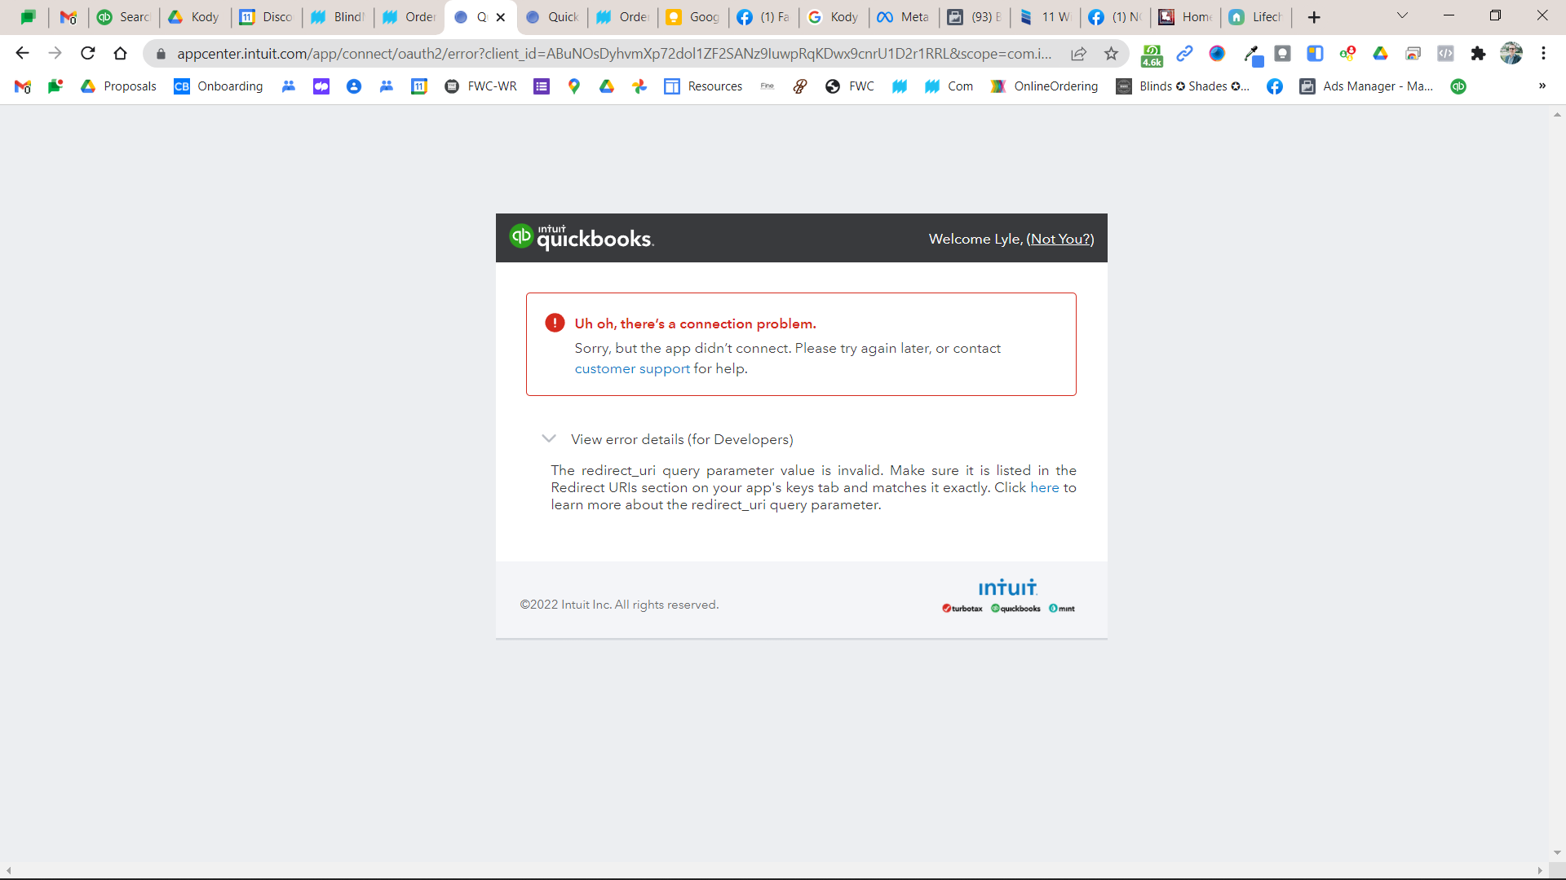Click the share page icon in address bar
Screen dimensions: 1566x880
[x=1078, y=54]
